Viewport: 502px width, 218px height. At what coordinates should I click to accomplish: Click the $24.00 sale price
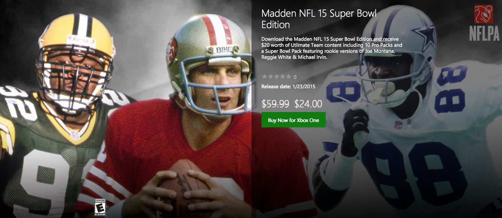pos(308,104)
